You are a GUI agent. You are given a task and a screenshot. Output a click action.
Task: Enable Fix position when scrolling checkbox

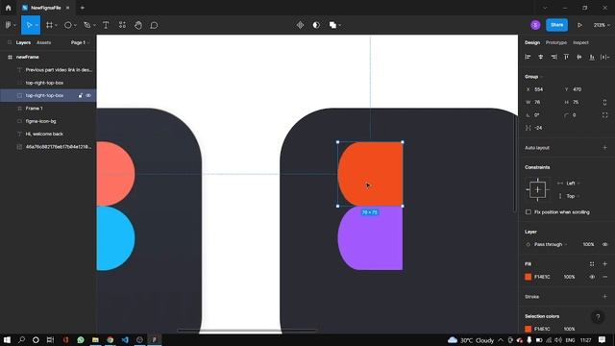(x=529, y=212)
